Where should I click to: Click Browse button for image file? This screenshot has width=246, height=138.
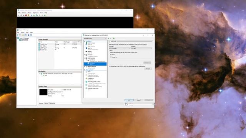[x=147, y=62]
